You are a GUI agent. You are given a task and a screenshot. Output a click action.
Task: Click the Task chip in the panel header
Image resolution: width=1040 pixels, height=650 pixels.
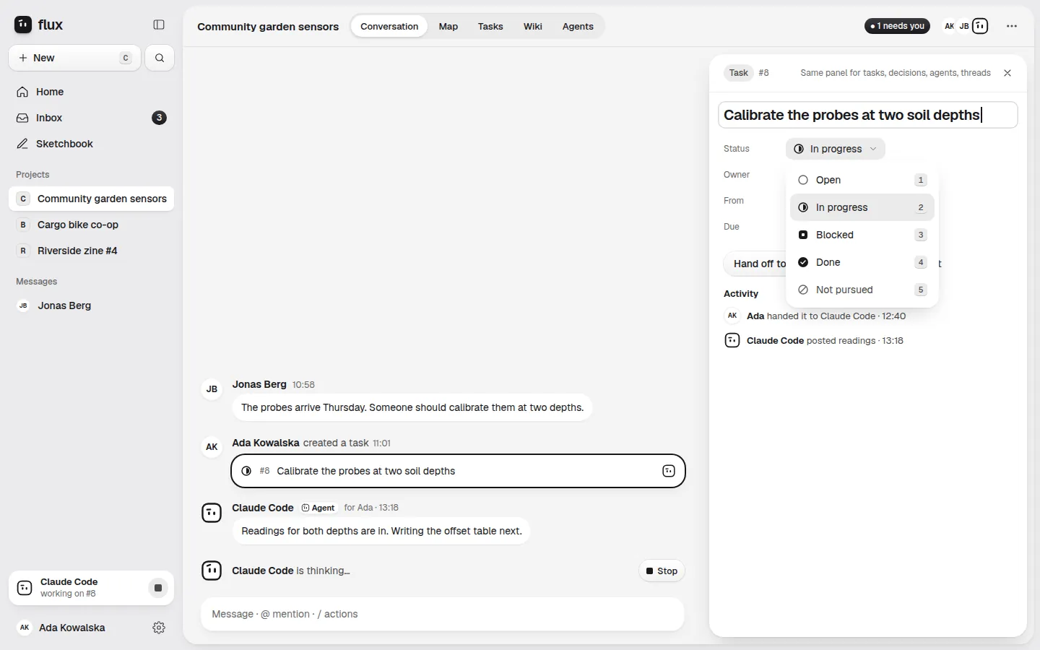(x=738, y=73)
